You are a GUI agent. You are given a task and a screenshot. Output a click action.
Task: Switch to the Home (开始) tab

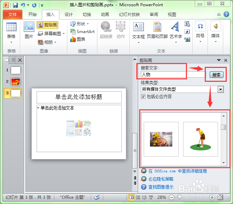click(32, 14)
